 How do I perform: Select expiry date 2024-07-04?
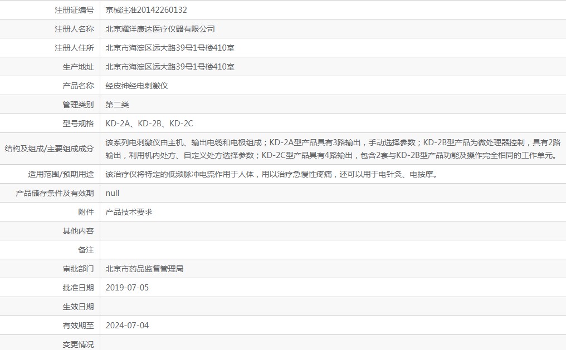pos(127,326)
